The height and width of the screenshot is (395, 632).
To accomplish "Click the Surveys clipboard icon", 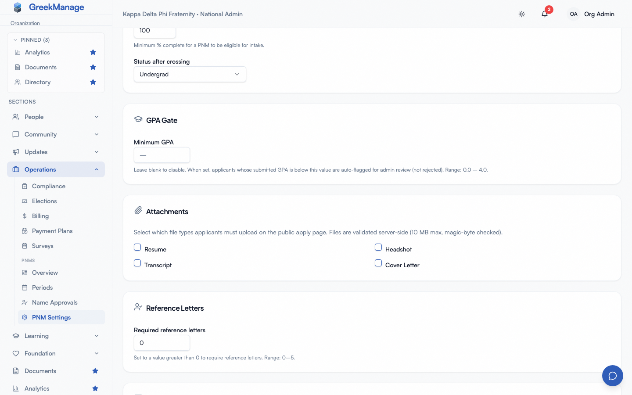I will [25, 246].
